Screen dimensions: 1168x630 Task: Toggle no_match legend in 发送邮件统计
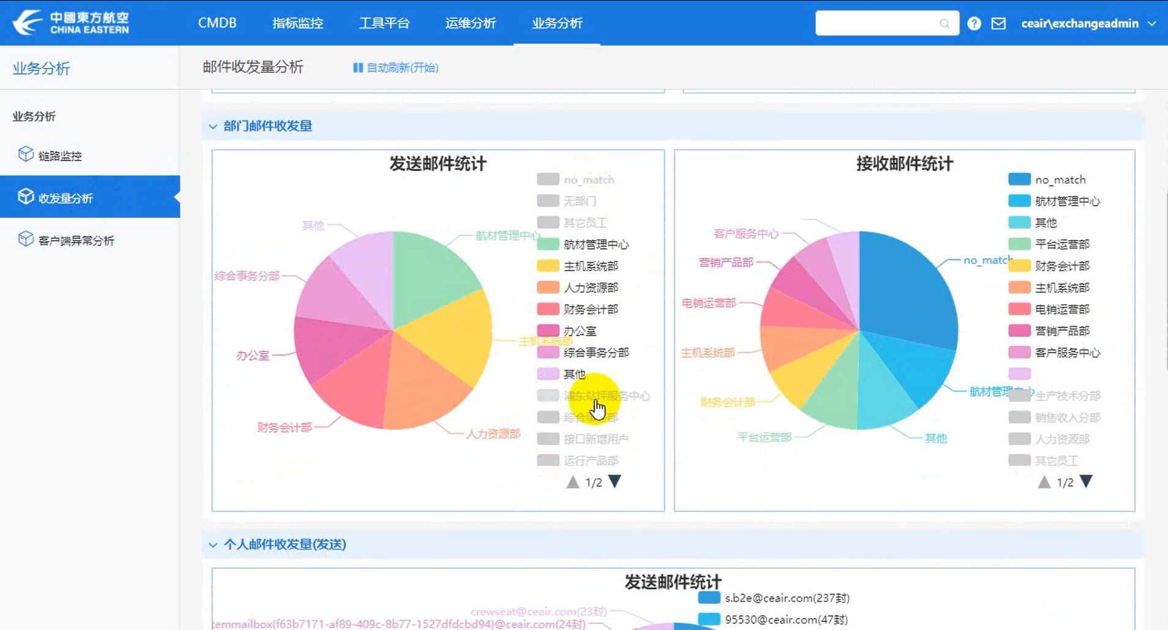click(575, 179)
